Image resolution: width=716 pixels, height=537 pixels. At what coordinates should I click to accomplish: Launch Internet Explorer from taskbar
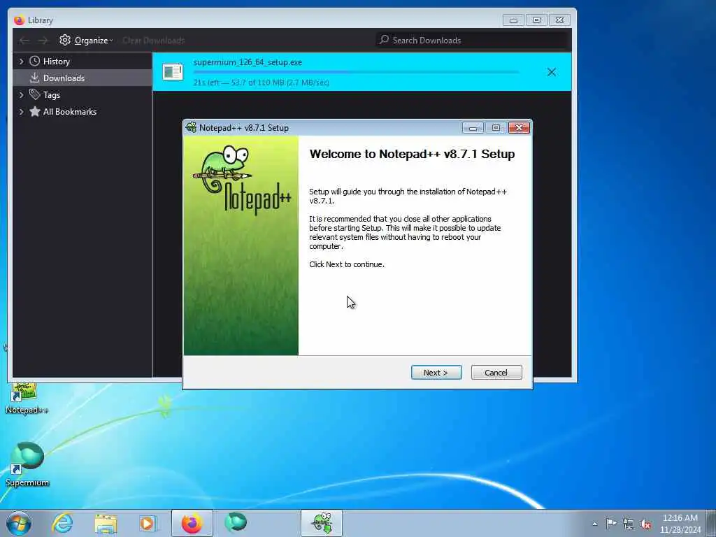[62, 523]
